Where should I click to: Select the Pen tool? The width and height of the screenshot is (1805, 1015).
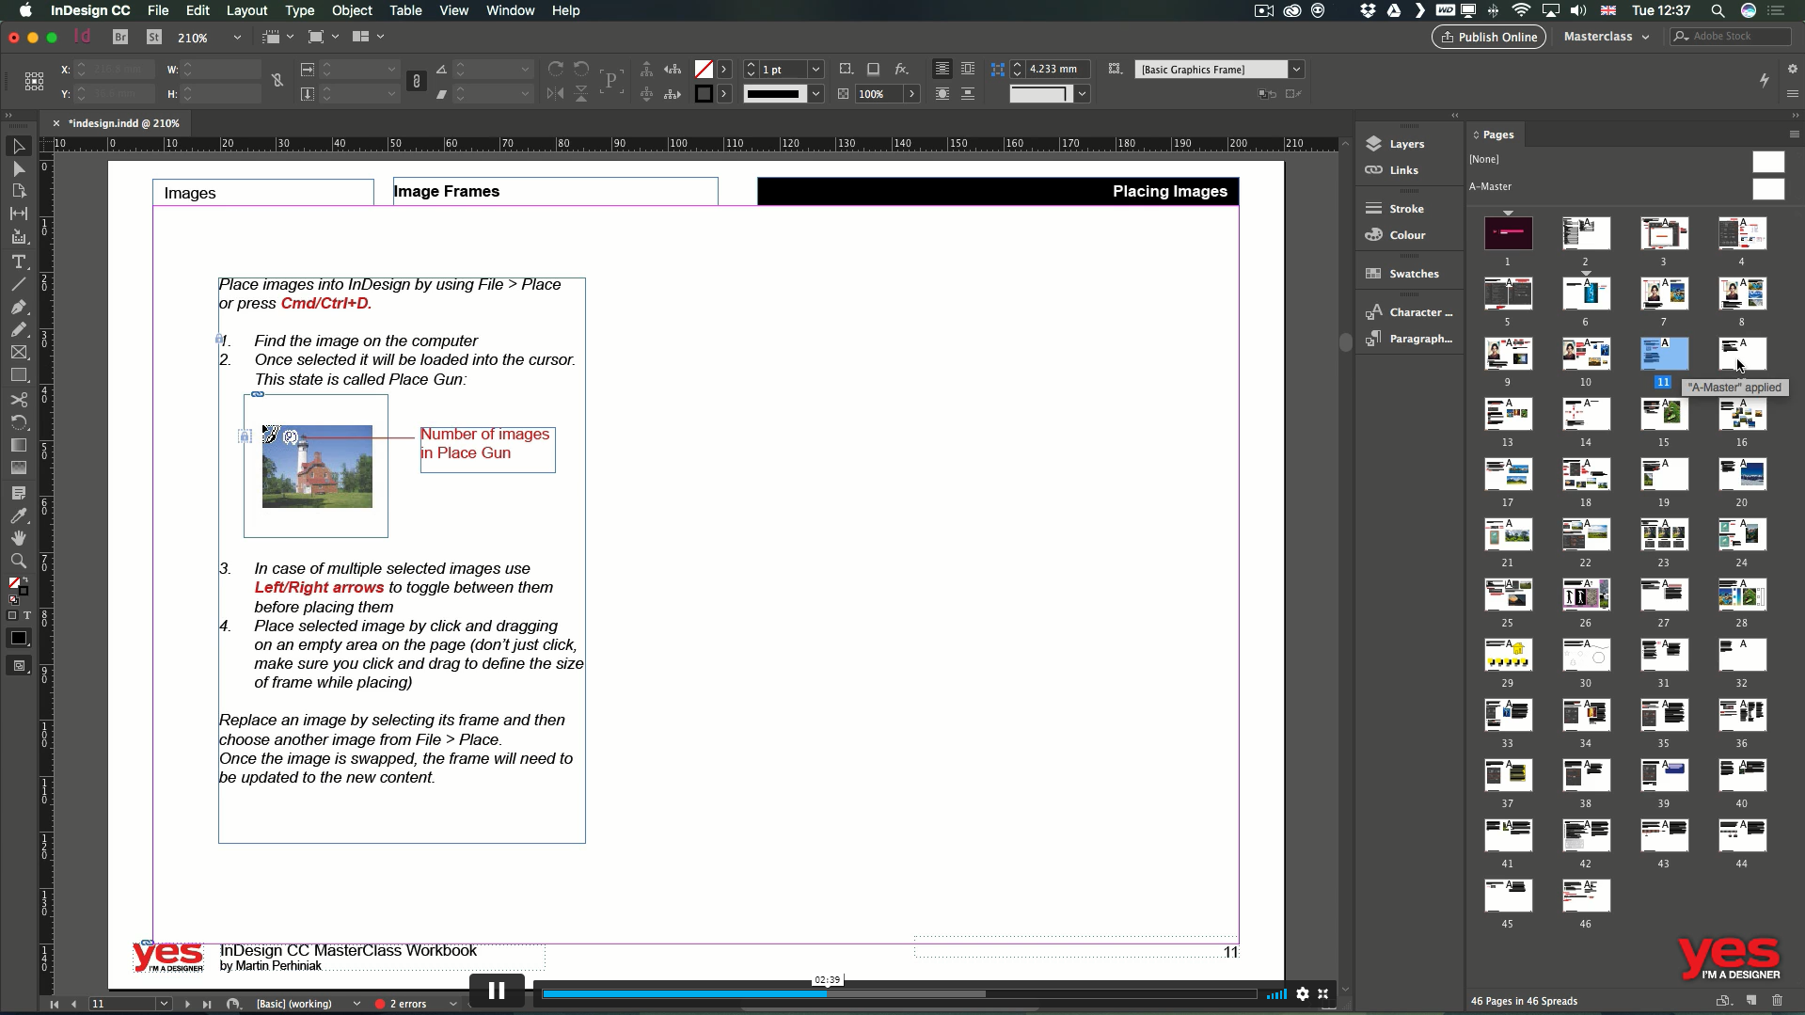point(19,304)
